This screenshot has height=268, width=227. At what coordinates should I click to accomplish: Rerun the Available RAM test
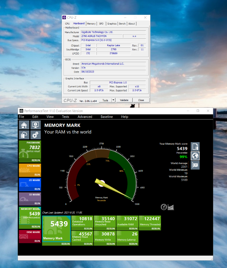[133, 229]
